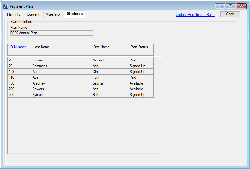This screenshot has width=250, height=169.
Task: Select Signed Up status for Beth System
Action: pos(141,95)
